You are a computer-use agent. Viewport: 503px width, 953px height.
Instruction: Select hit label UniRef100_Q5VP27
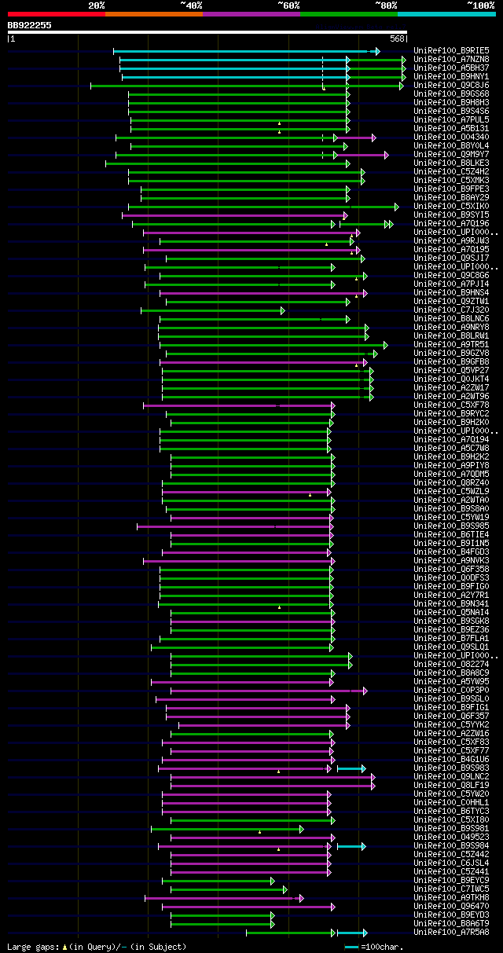tap(451, 371)
